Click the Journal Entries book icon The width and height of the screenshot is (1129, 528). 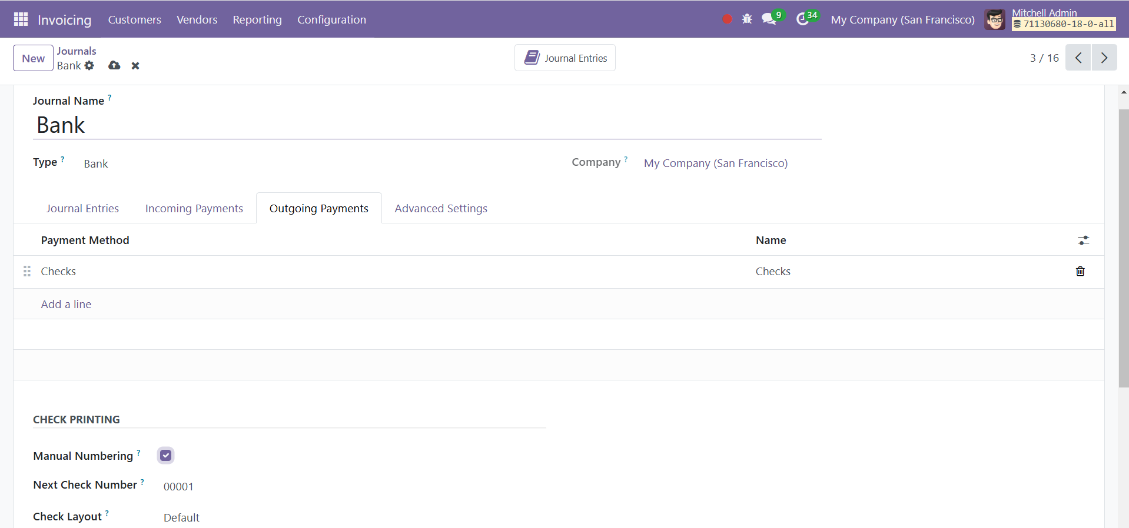click(532, 58)
